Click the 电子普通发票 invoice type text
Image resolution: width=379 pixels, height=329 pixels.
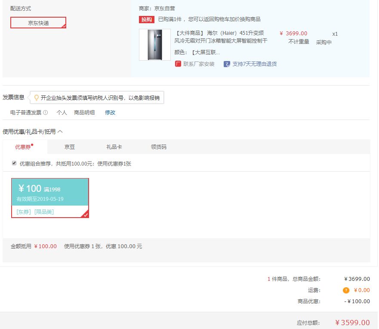click(26, 113)
